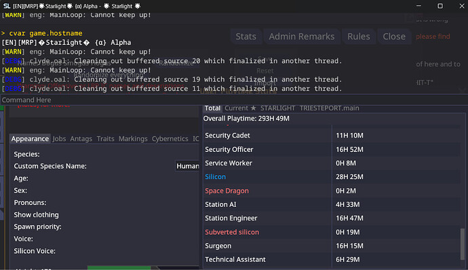Open the Stats button

click(246, 37)
